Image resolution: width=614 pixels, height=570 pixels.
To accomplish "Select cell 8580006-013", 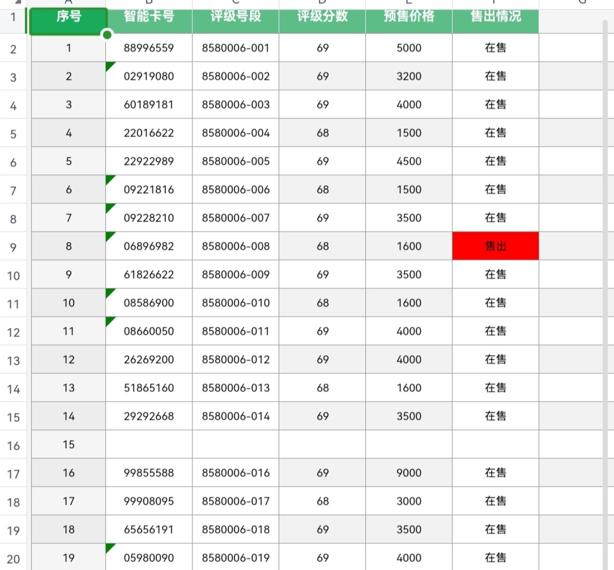I will coord(235,387).
